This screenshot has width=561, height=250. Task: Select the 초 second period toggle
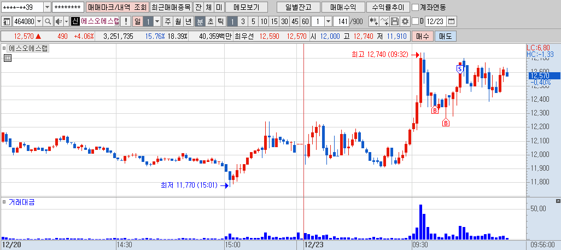(x=211, y=21)
